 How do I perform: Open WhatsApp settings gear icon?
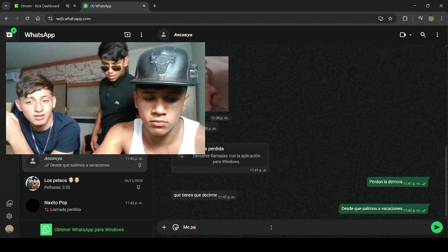pyautogui.click(x=9, y=216)
